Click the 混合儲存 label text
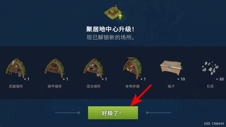The width and height of the screenshot is (226, 127). click(x=93, y=86)
